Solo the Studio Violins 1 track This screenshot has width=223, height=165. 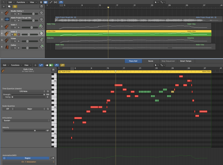tap(15, 14)
